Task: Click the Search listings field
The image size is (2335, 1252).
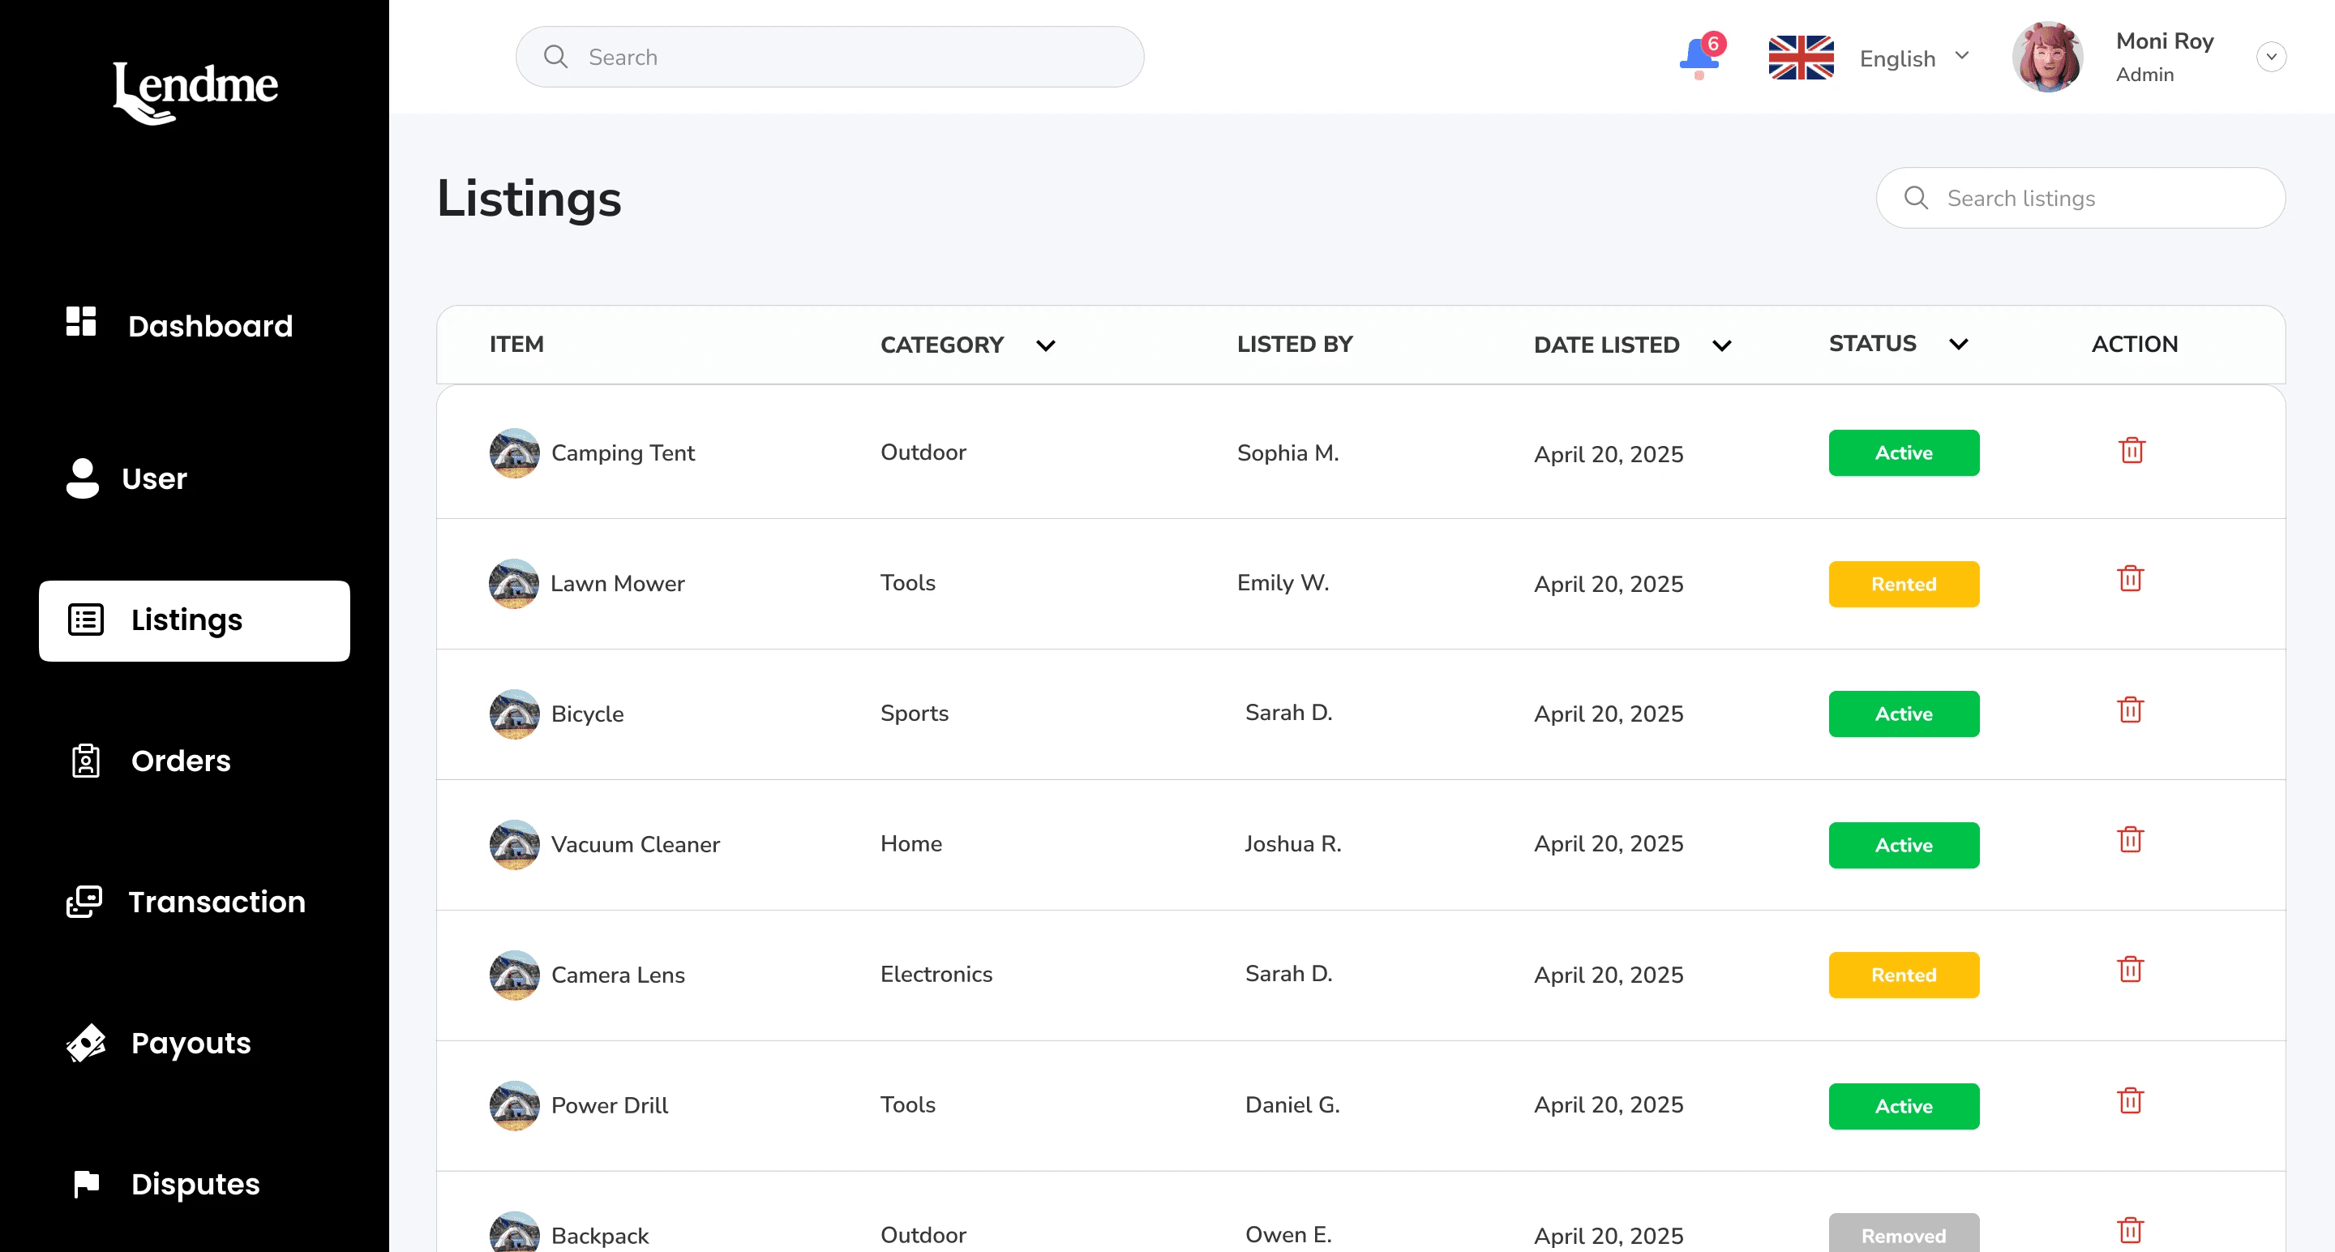Action: pos(2080,198)
